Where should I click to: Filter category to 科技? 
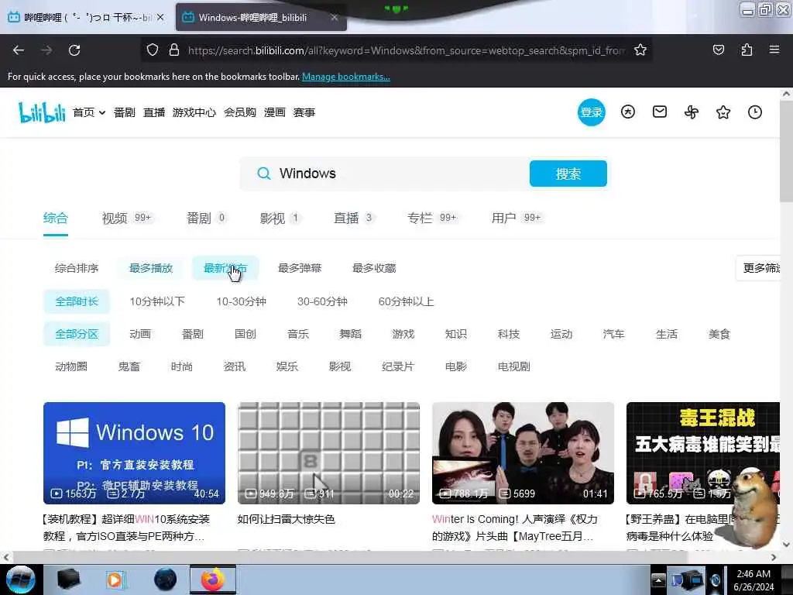pyautogui.click(x=508, y=334)
